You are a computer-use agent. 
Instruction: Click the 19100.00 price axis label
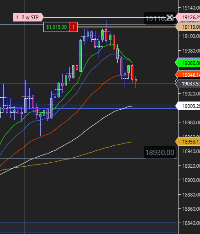pyautogui.click(x=191, y=36)
